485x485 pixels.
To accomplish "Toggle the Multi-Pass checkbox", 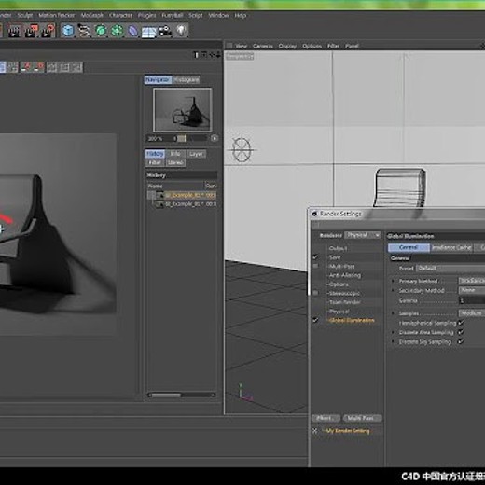I will pyautogui.click(x=315, y=266).
